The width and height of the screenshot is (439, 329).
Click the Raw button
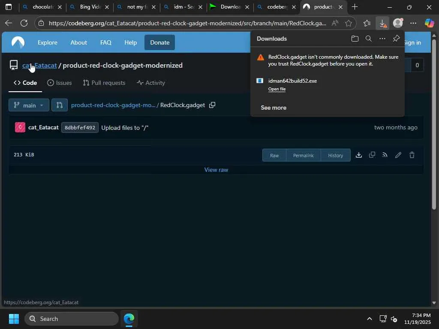(274, 155)
